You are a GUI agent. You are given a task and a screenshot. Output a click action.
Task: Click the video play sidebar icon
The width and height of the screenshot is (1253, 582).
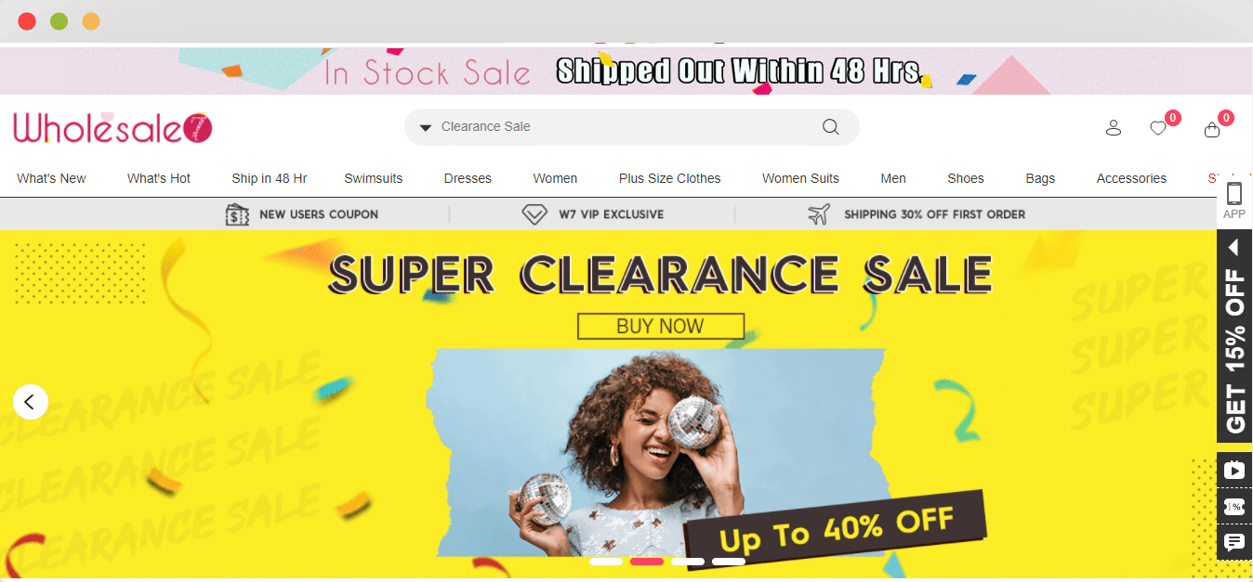click(x=1234, y=471)
